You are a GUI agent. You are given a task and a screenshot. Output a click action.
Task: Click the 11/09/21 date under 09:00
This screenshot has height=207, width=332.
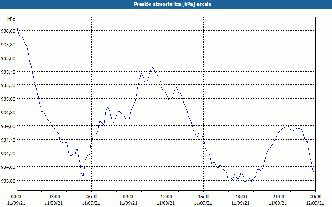(129, 203)
